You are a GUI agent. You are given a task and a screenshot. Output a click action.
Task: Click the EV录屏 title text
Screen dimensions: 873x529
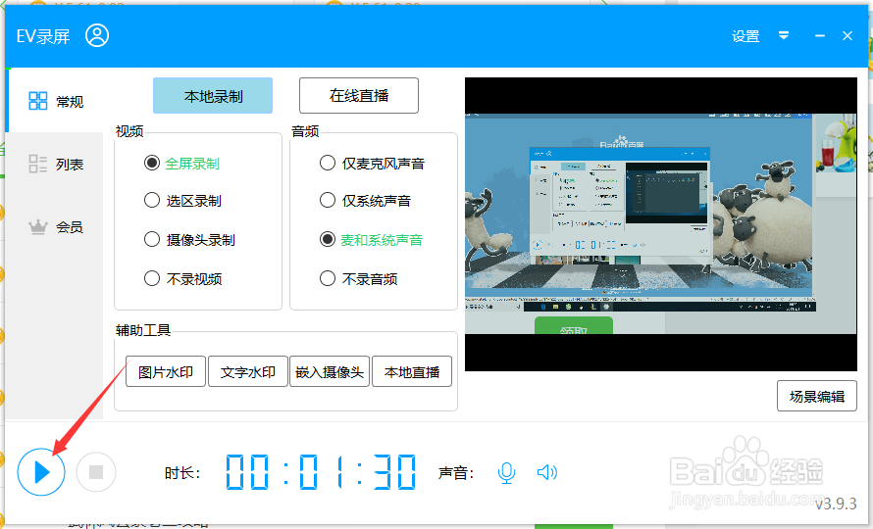(43, 36)
